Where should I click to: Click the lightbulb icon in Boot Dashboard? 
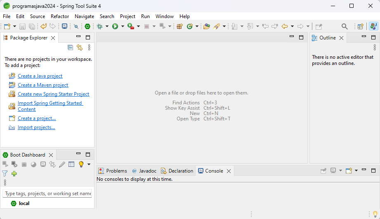coord(81,164)
